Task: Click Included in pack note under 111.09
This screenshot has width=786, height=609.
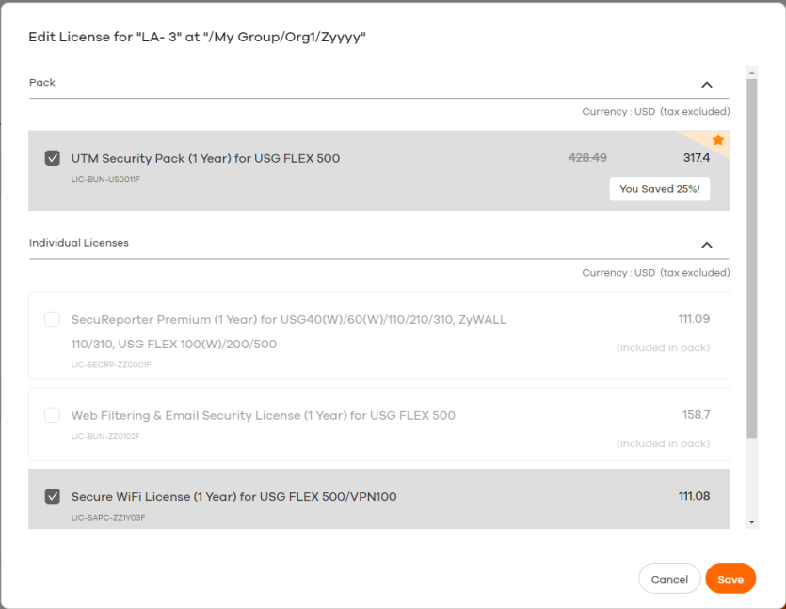Action: pos(663,348)
